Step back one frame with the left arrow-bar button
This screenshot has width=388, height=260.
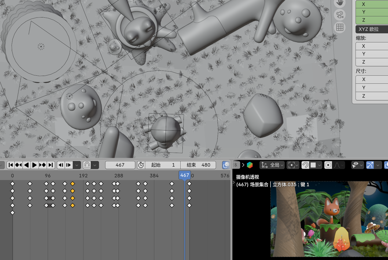61,165
